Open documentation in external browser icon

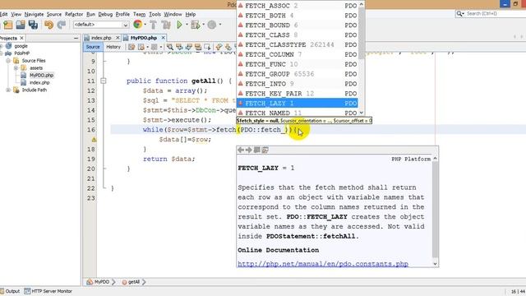tap(265, 150)
